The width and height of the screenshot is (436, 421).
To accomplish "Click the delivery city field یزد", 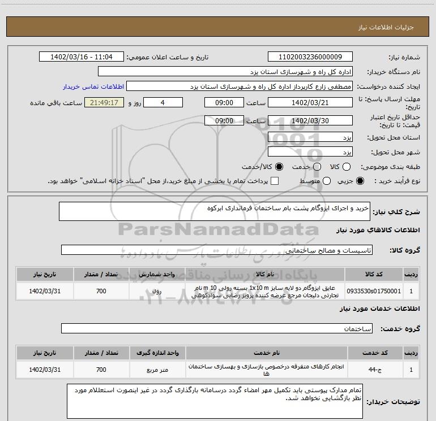I will coord(310,151).
